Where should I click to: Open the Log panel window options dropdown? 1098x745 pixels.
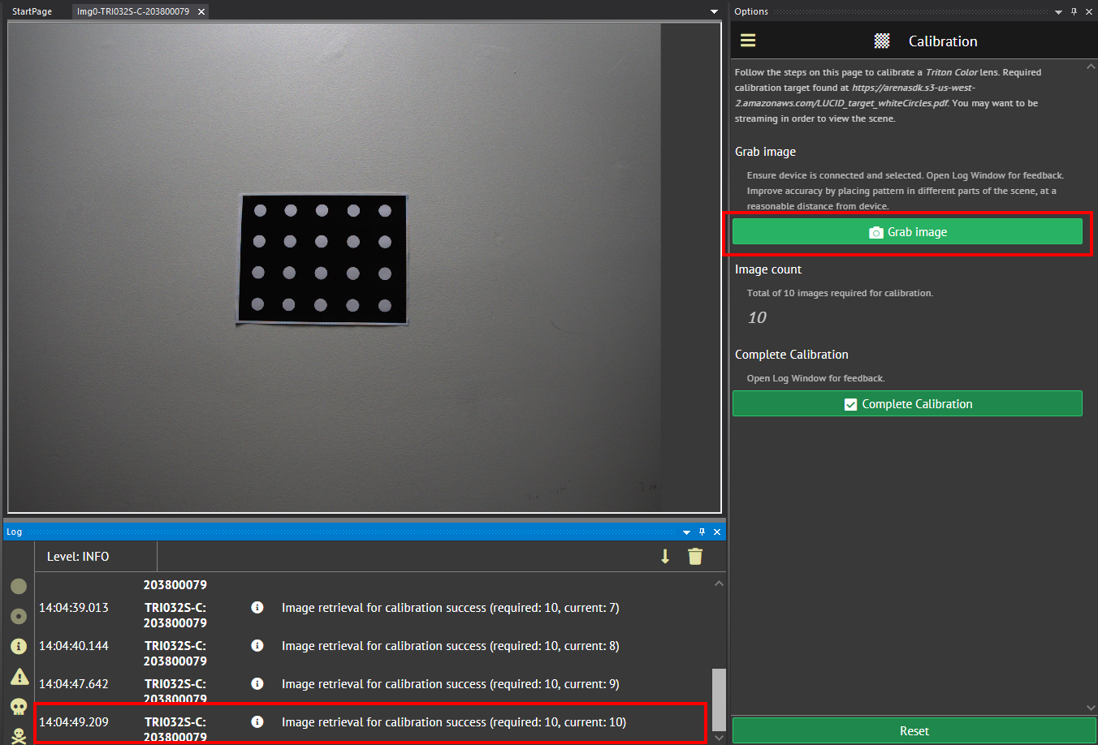click(686, 532)
